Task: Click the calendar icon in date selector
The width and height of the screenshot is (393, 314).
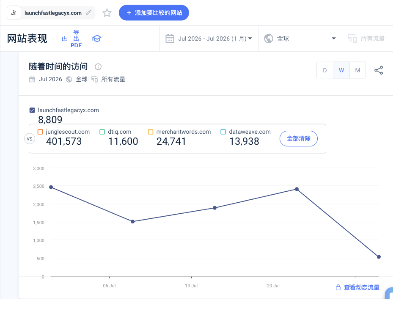Action: (170, 39)
